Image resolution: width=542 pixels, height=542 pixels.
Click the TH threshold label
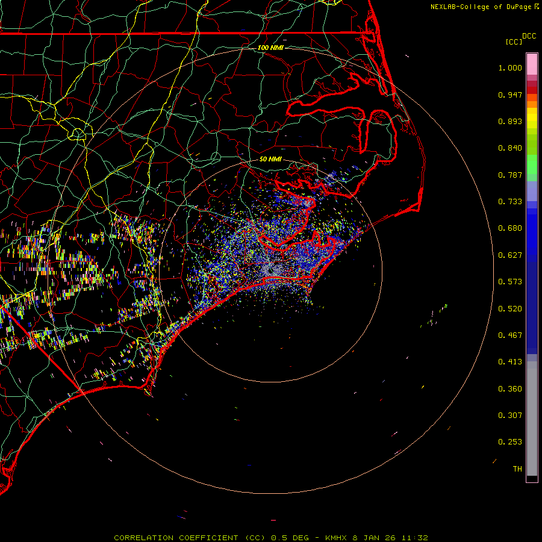(517, 469)
